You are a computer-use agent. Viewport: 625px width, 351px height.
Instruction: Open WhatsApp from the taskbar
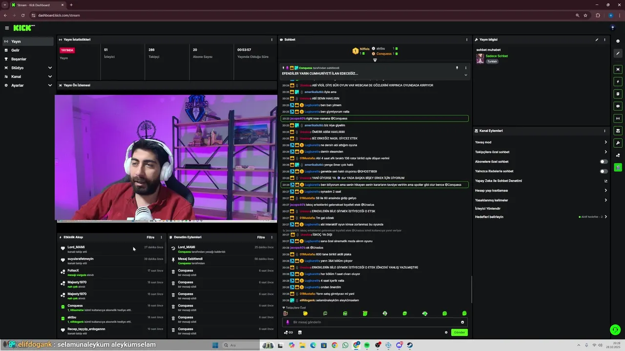coord(345,345)
